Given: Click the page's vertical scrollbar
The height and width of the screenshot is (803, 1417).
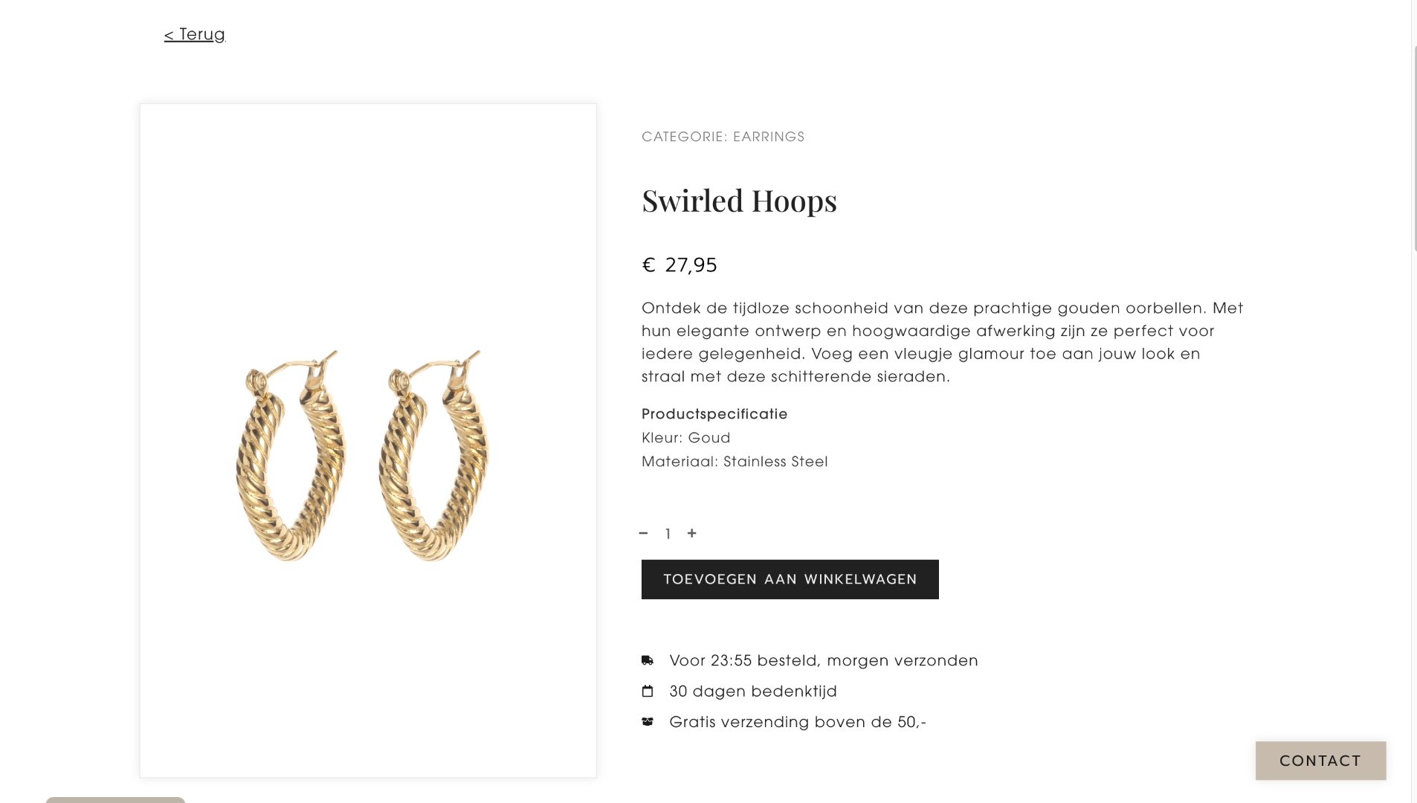Looking at the screenshot, I should [1414, 149].
